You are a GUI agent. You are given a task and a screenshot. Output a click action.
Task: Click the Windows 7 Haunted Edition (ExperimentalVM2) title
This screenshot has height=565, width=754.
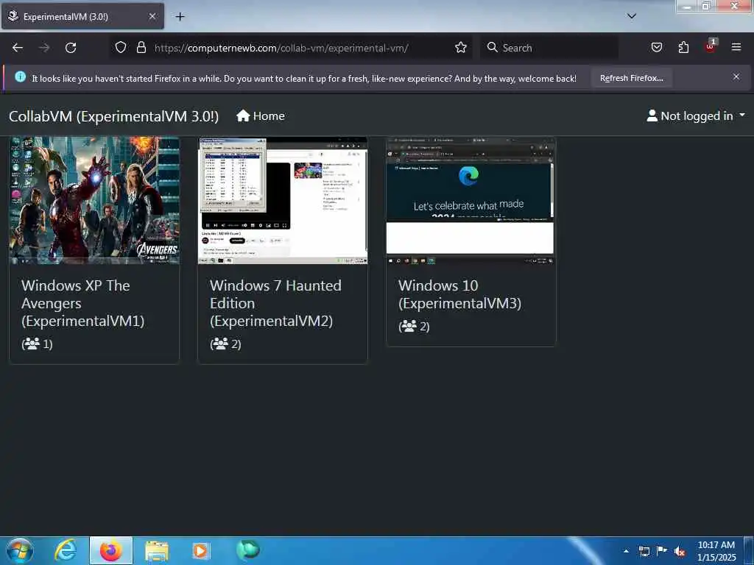tap(275, 303)
